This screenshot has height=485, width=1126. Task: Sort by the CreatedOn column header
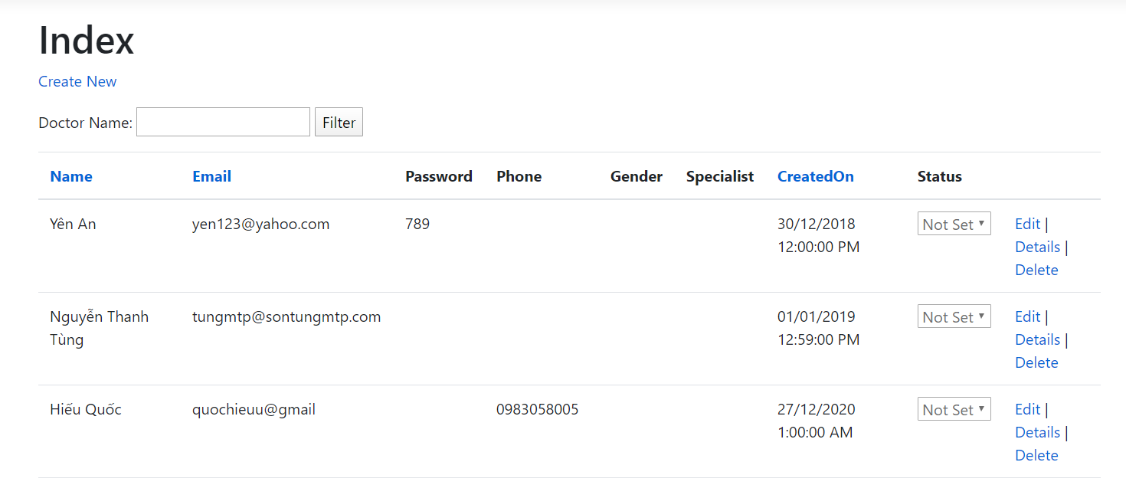[815, 176]
